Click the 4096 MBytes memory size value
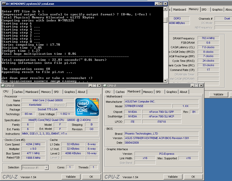 (179, 23)
